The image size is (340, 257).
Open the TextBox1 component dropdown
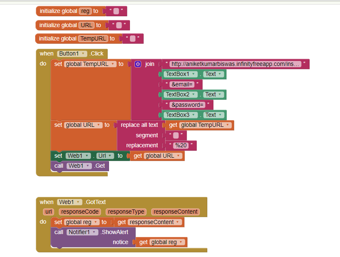pyautogui.click(x=194, y=74)
